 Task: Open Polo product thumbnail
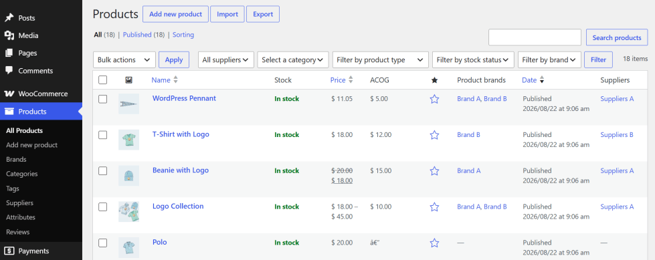tap(128, 247)
